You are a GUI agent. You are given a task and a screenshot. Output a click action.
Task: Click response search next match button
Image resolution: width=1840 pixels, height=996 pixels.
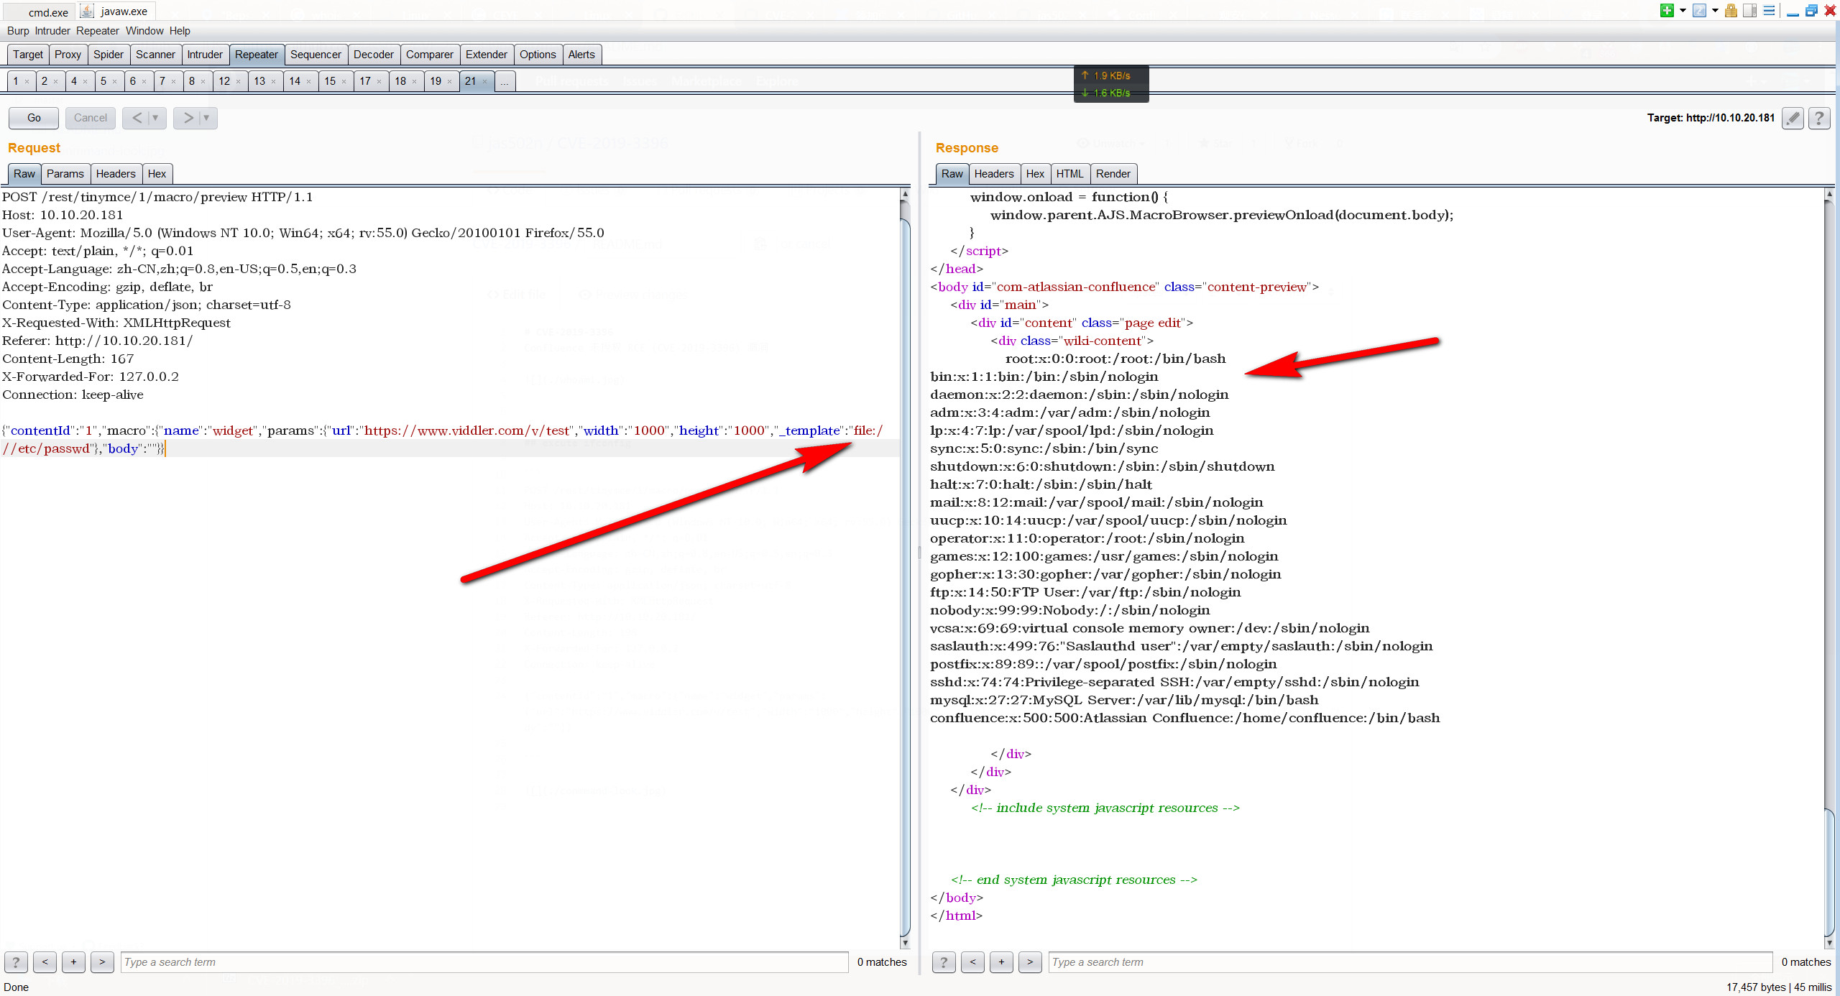click(1030, 962)
